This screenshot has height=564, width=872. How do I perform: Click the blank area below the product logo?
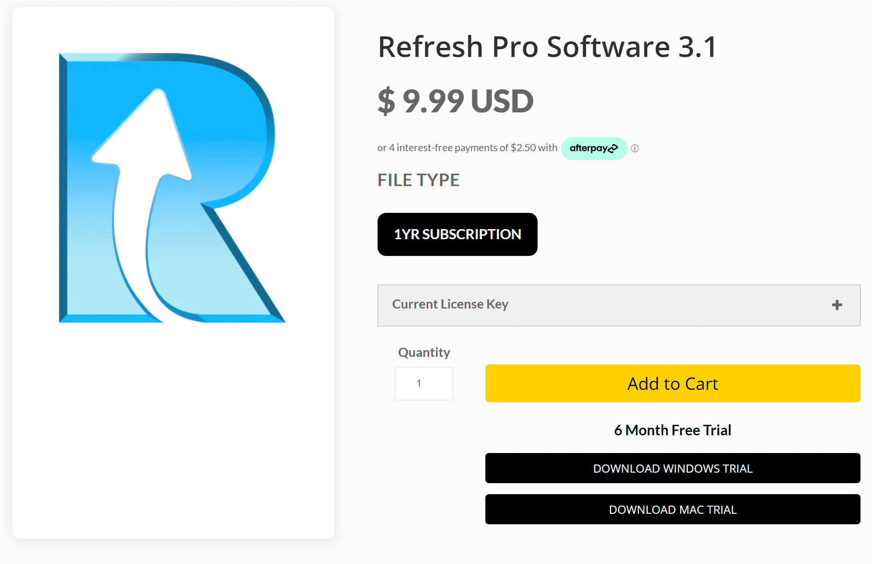pos(172,431)
